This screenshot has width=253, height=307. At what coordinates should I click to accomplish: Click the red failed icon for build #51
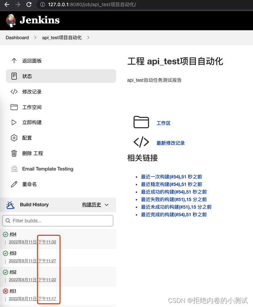[x=5, y=291]
